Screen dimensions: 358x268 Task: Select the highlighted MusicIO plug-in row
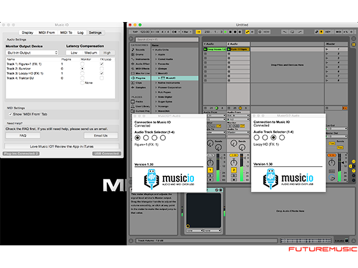point(175,78)
